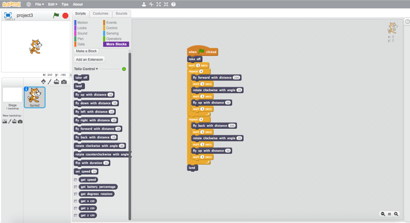This screenshot has width=410, height=223.
Task: Select the duplicate stamp tool
Action: click(x=144, y=4)
